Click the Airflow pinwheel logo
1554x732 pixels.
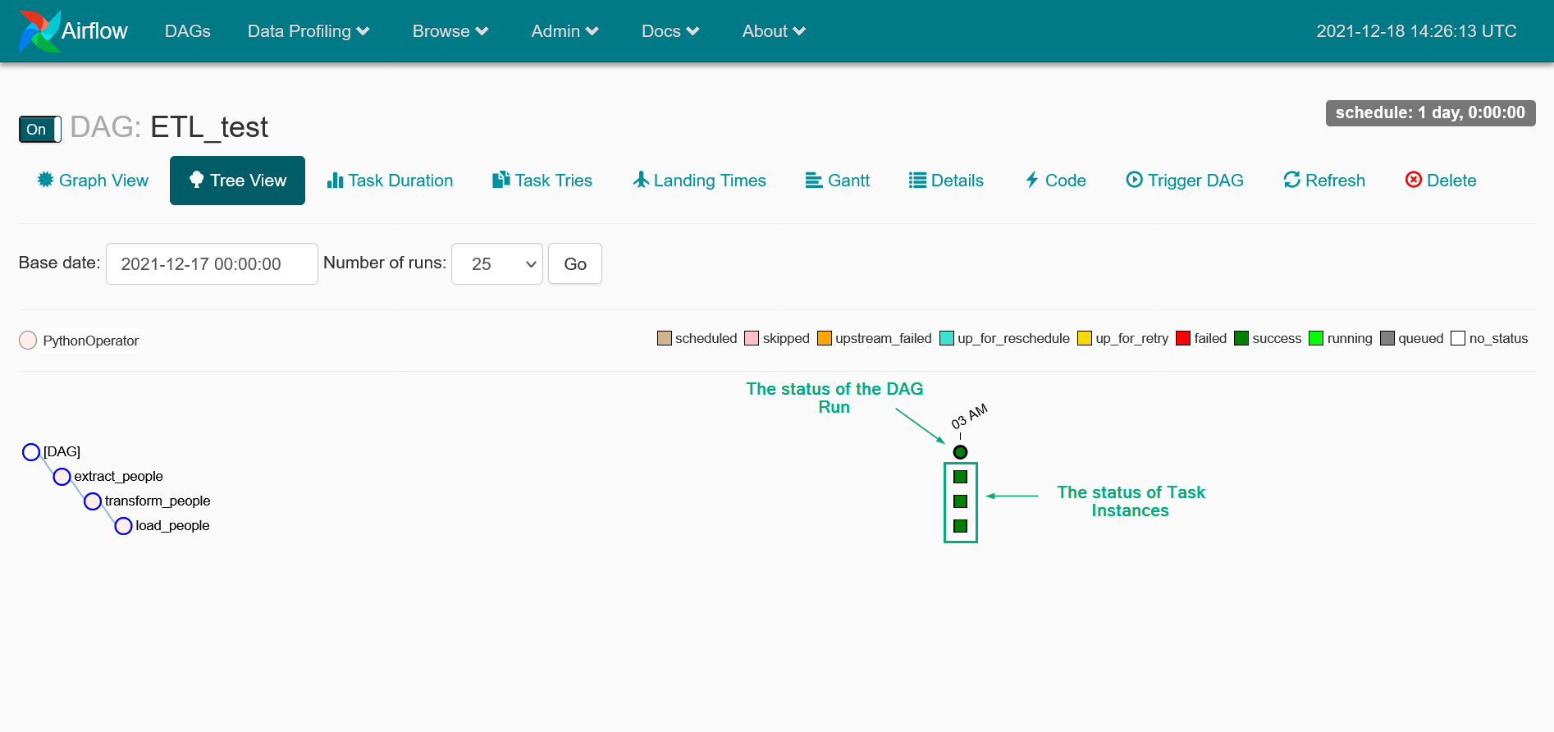coord(39,31)
